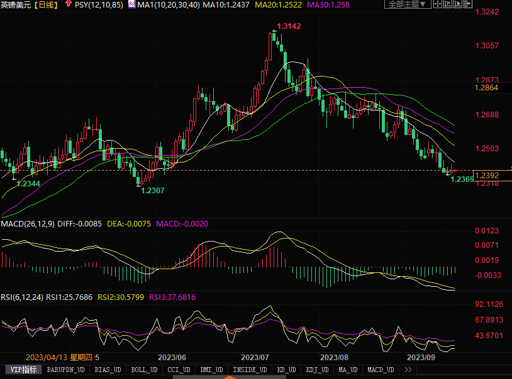Click the PSY(12,10,85) indicator label
Viewport: 512px width, 379px height.
point(96,4)
